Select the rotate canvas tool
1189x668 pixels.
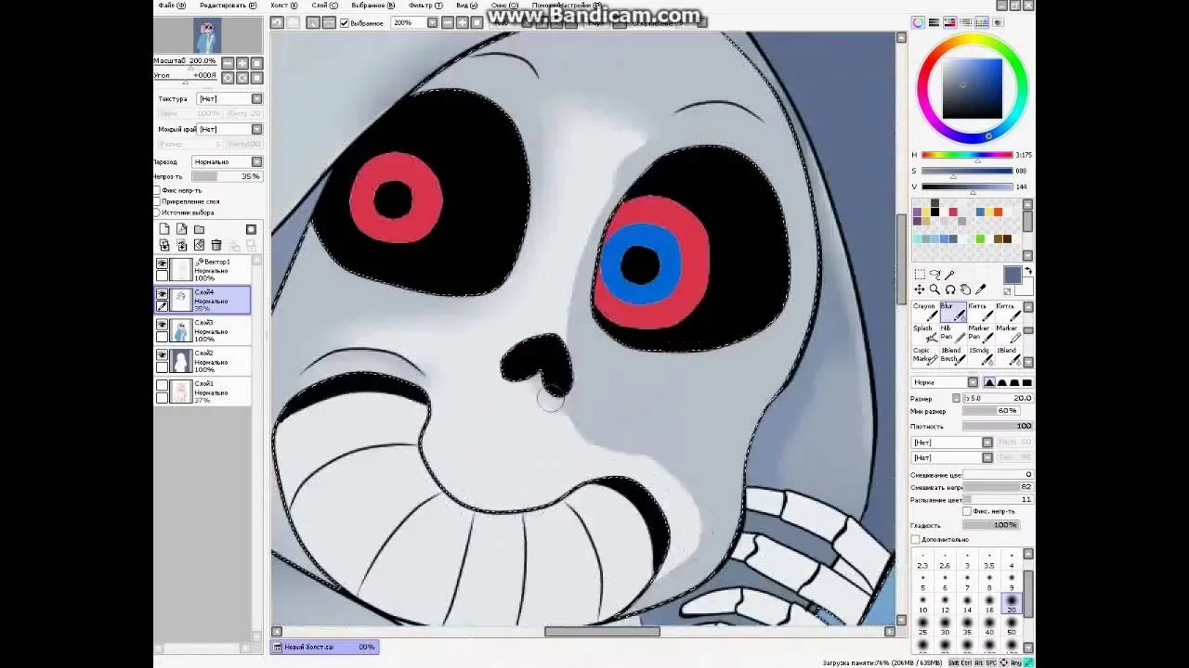950,289
